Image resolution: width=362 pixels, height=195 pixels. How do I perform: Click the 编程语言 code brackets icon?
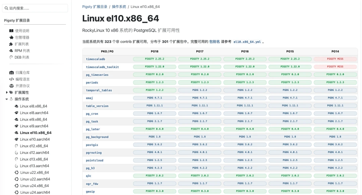pyautogui.click(x=11, y=79)
